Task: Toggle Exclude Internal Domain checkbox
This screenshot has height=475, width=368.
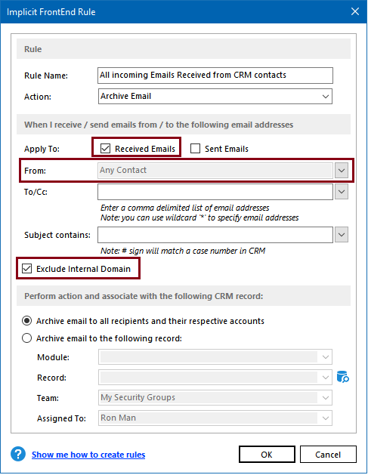Action: (26, 268)
